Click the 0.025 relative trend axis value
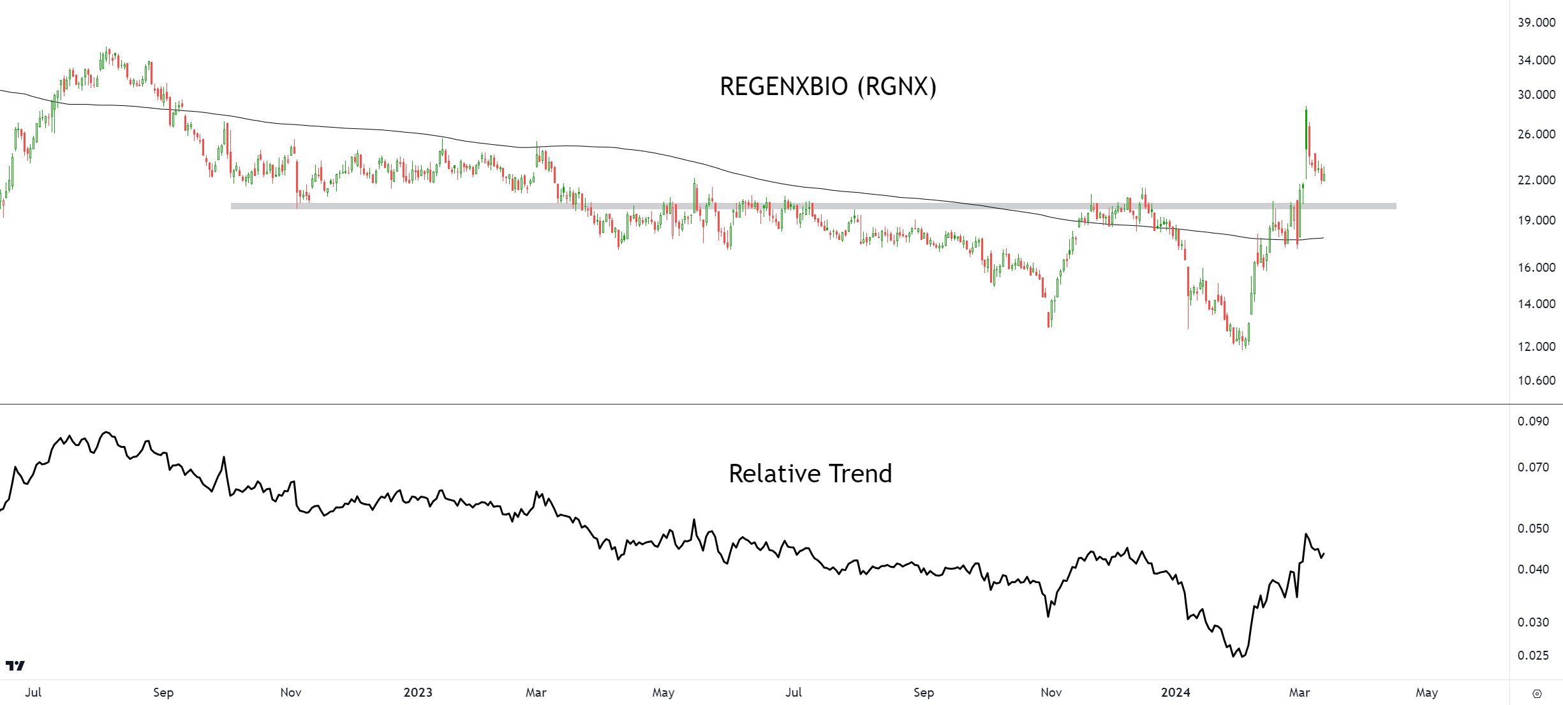 tap(1533, 655)
